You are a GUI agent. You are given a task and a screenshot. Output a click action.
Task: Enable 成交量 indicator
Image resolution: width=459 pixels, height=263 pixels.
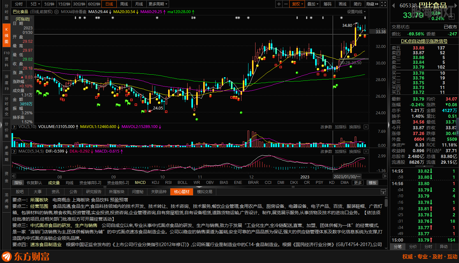coord(54,183)
